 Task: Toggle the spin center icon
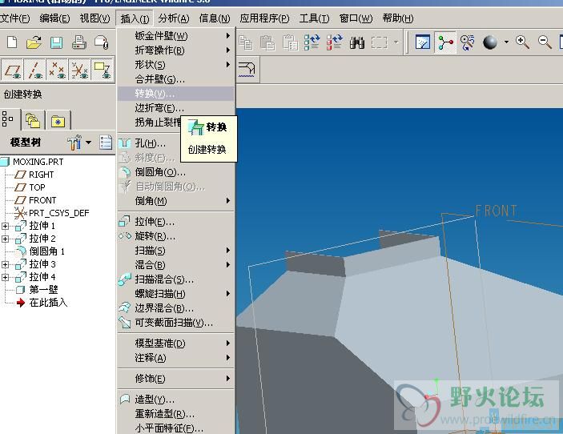445,42
